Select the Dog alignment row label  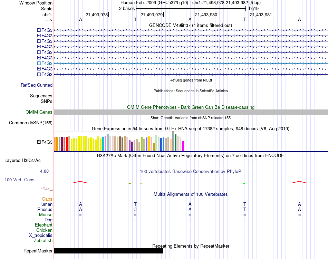click(x=48, y=220)
